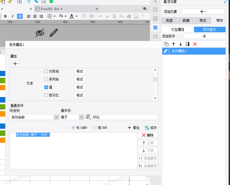Enable the 系列名 checkbox
The height and width of the screenshot is (185, 230).
[46, 79]
